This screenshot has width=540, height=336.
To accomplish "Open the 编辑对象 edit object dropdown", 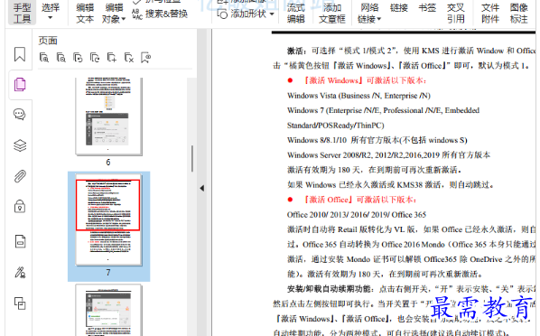I will click(x=114, y=13).
